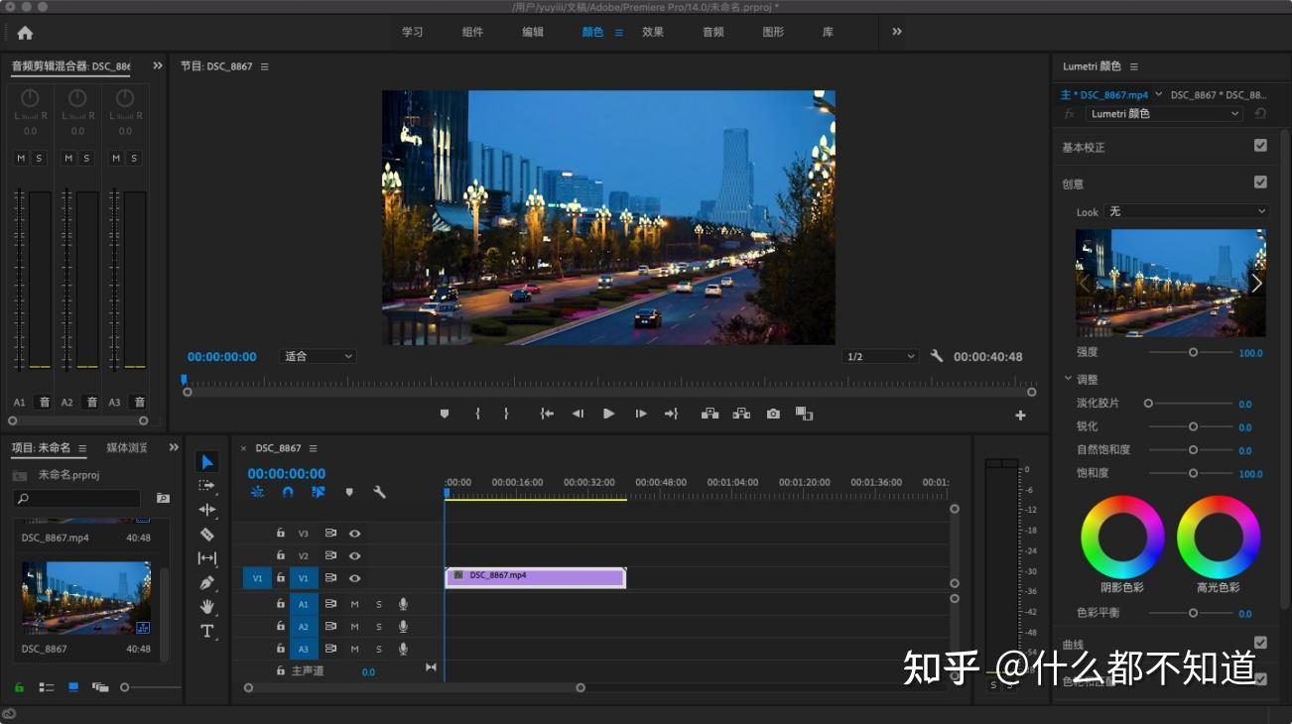The width and height of the screenshot is (1292, 724).
Task: Export frame with camera icon
Action: point(773,414)
